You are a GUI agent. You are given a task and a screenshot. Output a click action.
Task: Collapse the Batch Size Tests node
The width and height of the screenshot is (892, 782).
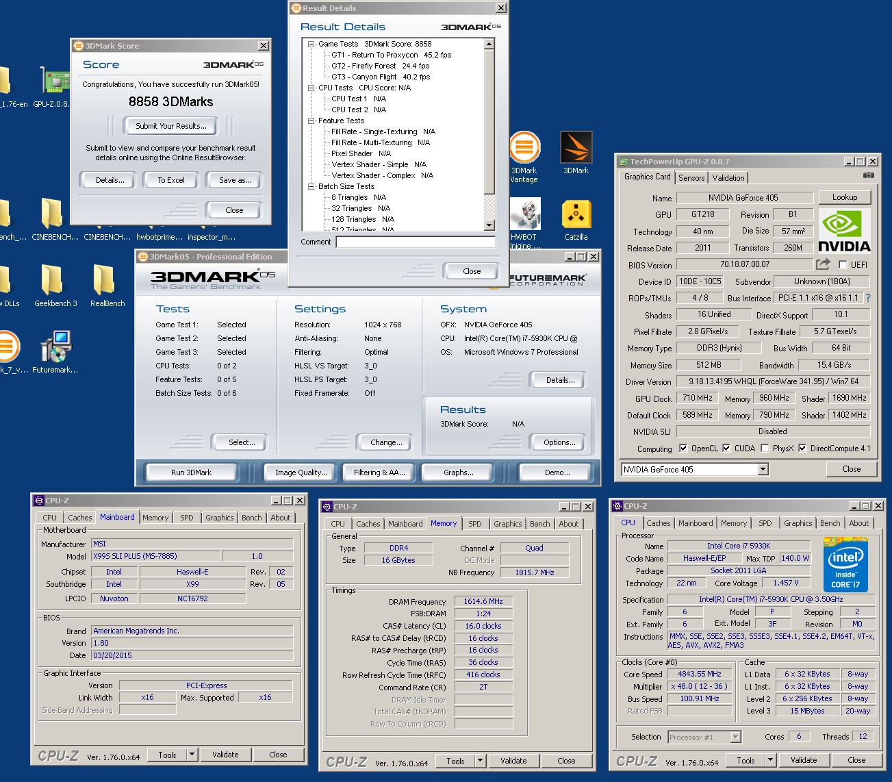(x=311, y=186)
